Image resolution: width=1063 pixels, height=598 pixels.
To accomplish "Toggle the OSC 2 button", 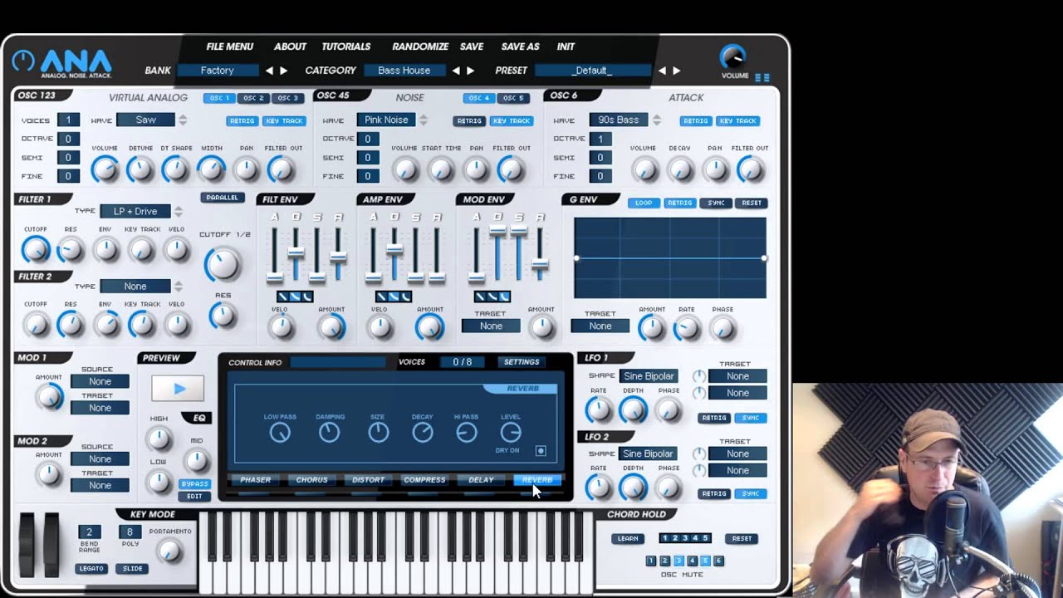I will pyautogui.click(x=253, y=98).
